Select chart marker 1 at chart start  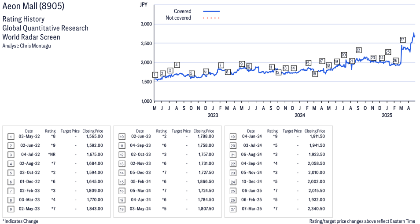pyautogui.click(x=155, y=75)
